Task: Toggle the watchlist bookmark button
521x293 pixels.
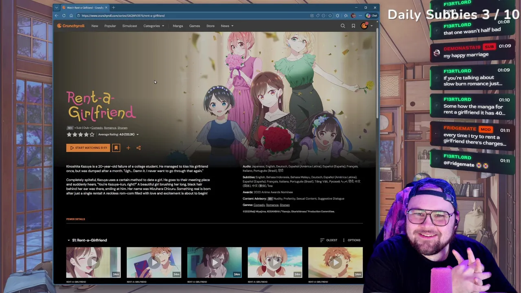Action: [x=116, y=148]
